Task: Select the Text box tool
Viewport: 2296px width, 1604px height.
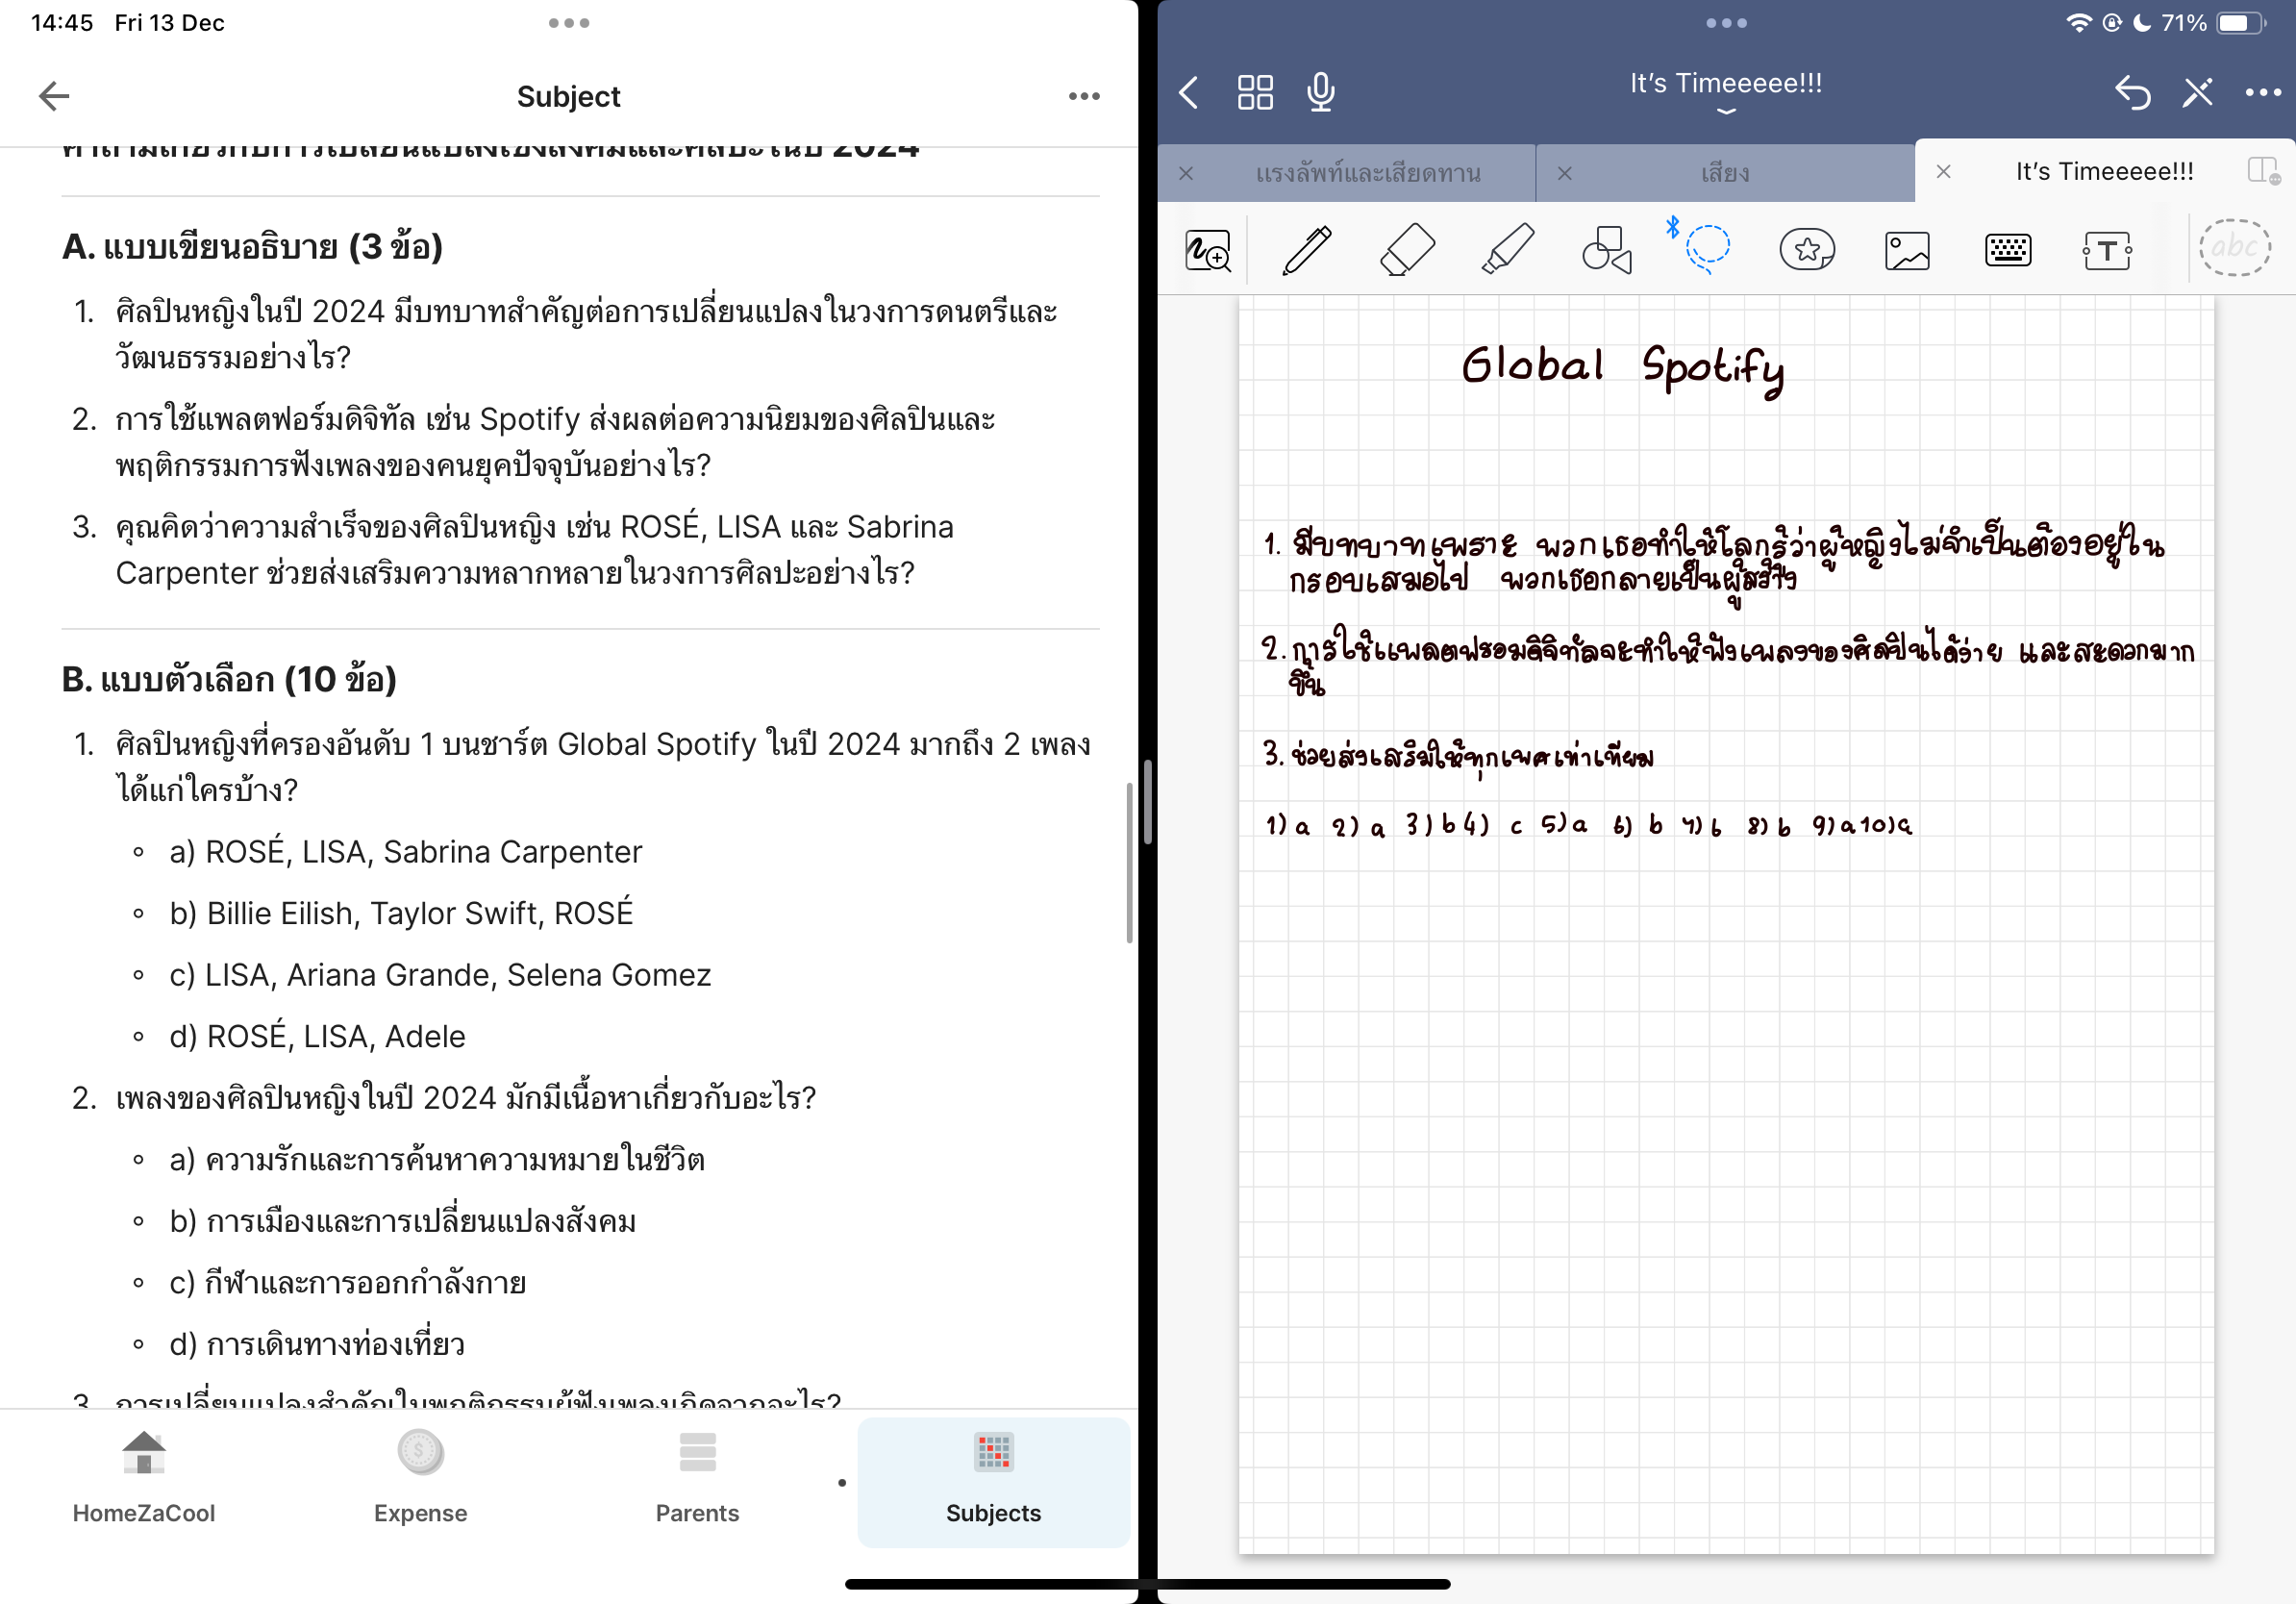Action: coord(2107,250)
